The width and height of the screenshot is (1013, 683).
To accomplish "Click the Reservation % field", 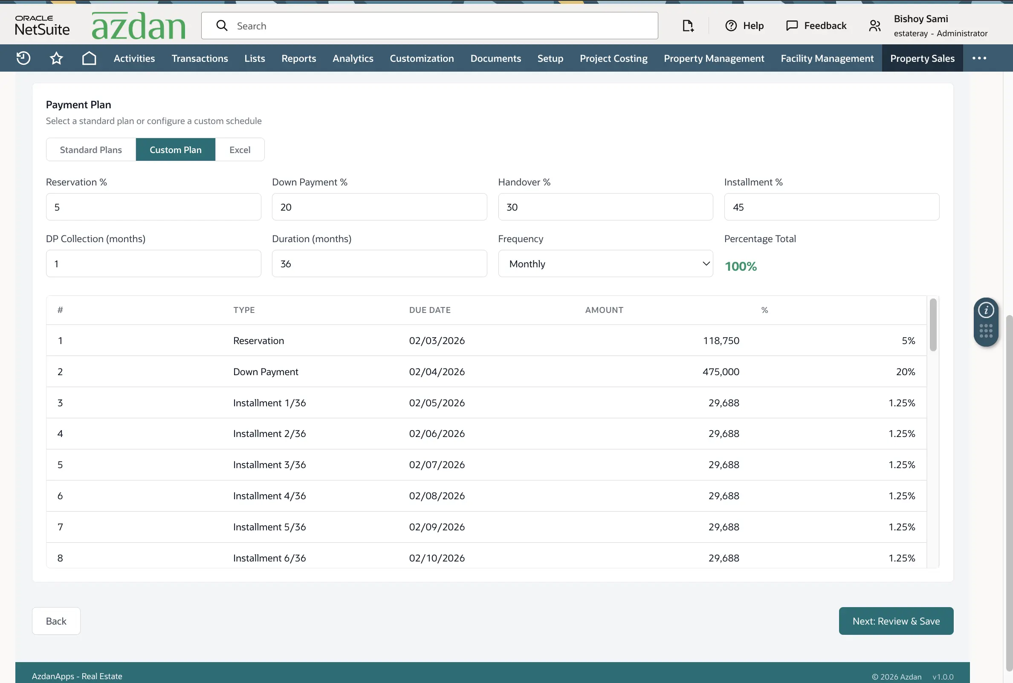I will [153, 207].
